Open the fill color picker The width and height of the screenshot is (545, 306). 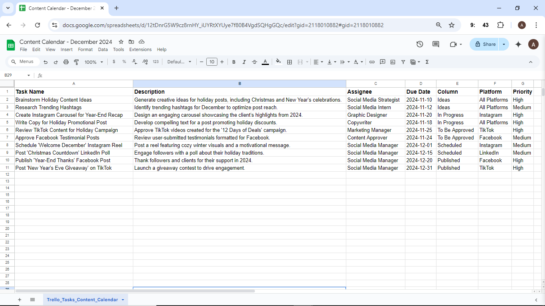278,62
